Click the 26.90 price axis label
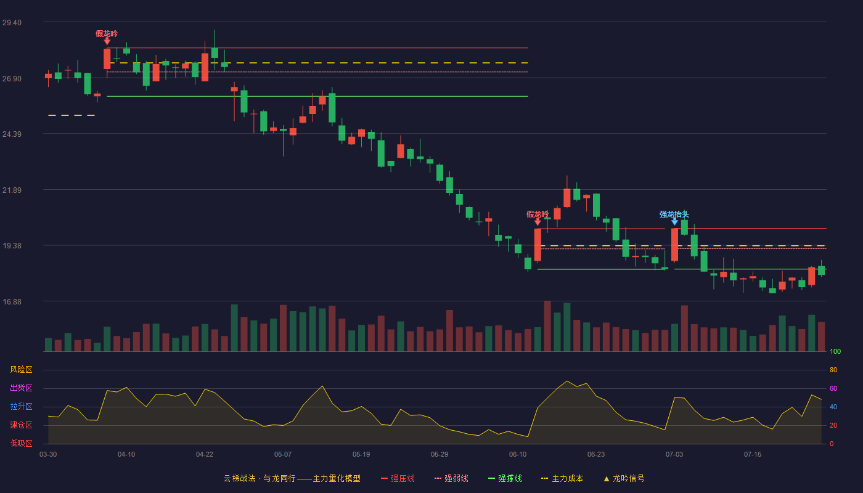 12,78
